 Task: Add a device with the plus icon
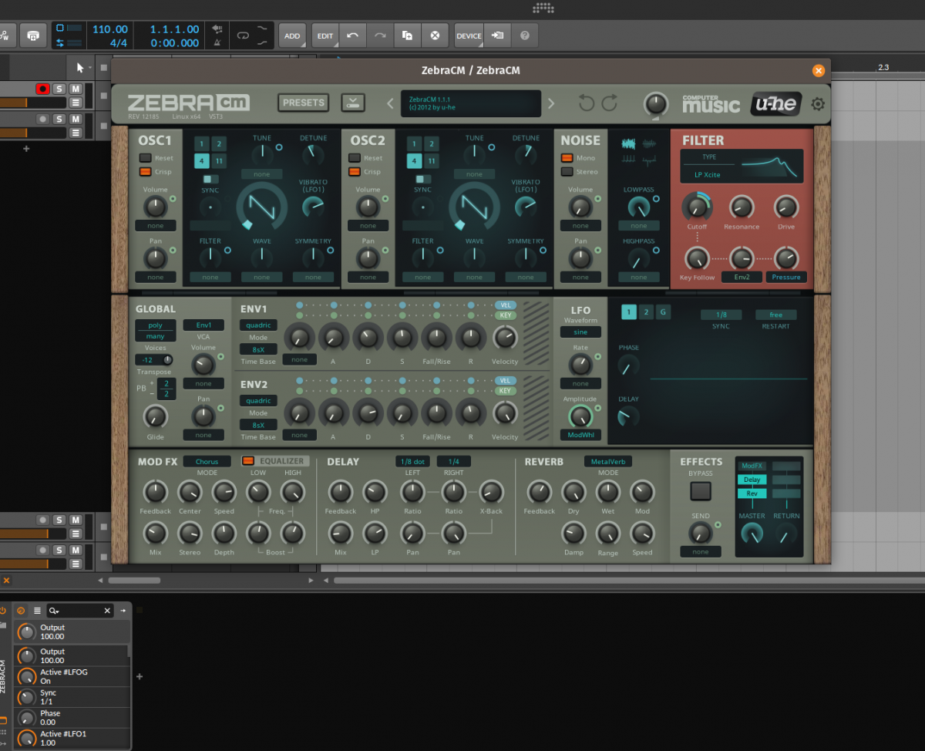[x=140, y=677]
